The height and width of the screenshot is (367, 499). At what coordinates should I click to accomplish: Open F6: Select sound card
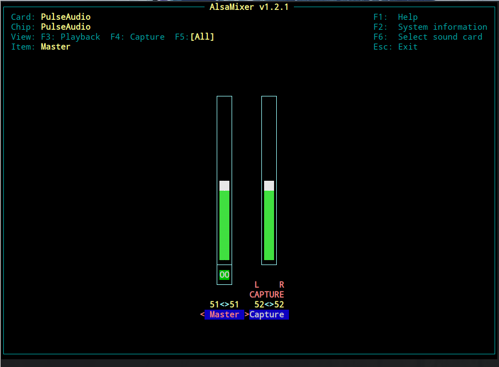pos(428,37)
